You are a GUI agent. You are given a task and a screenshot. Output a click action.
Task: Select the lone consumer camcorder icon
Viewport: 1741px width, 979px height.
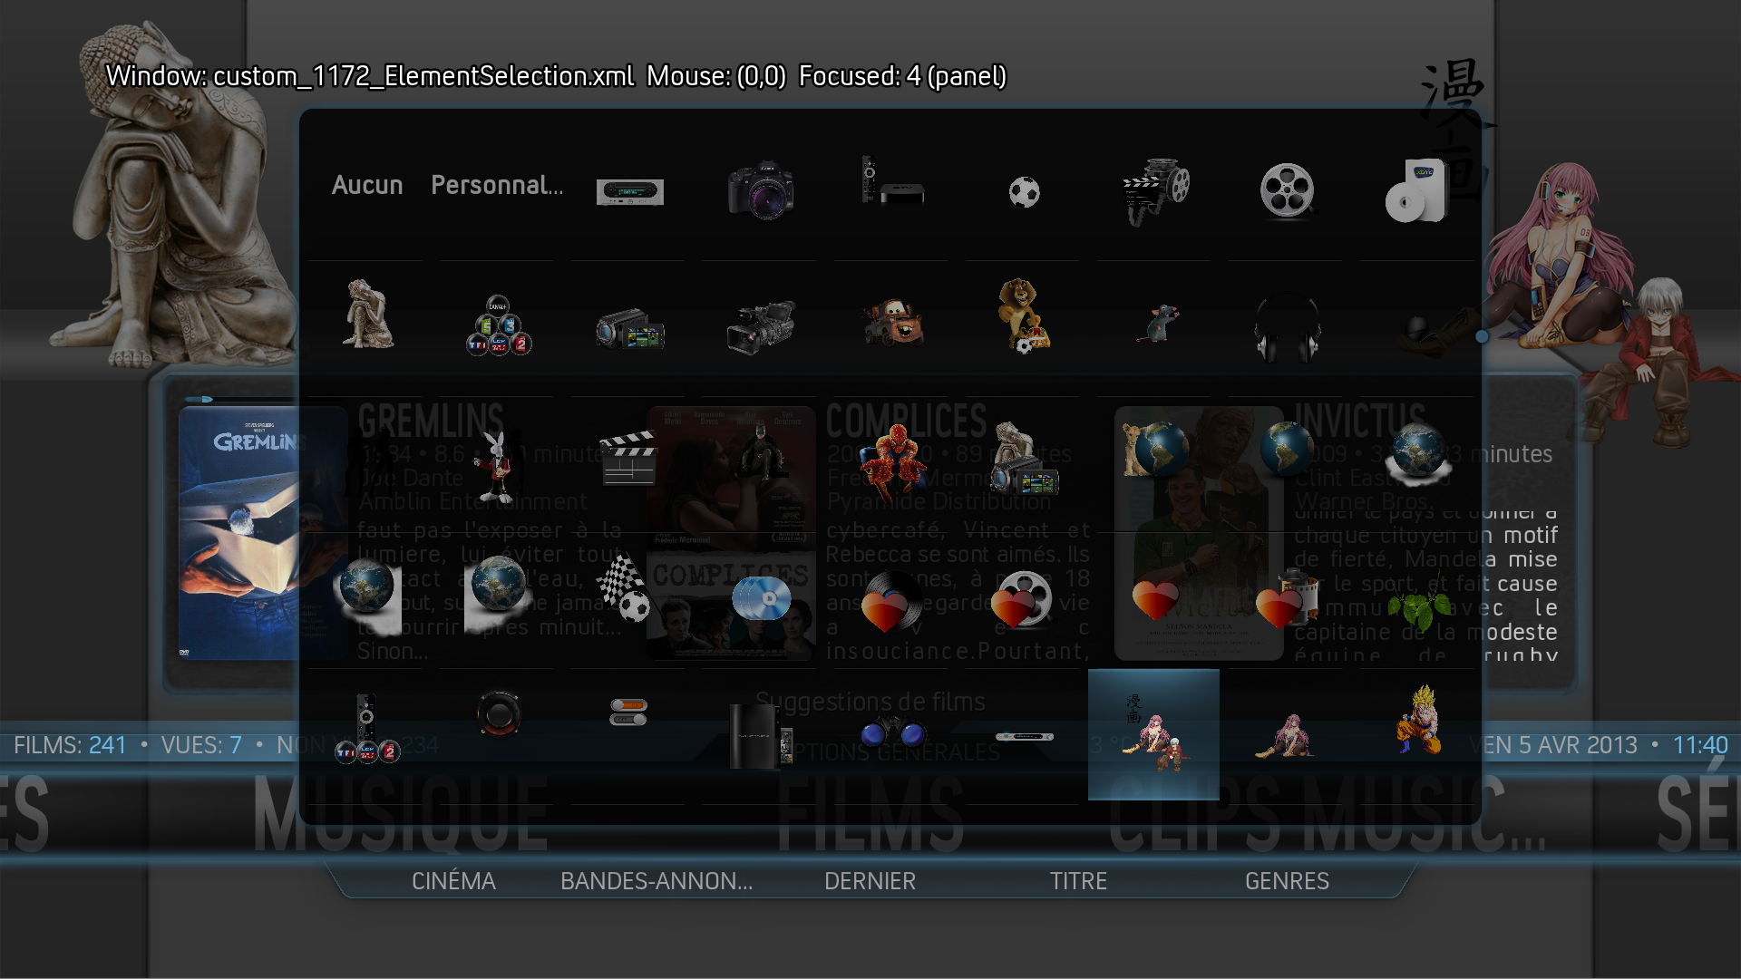point(629,328)
